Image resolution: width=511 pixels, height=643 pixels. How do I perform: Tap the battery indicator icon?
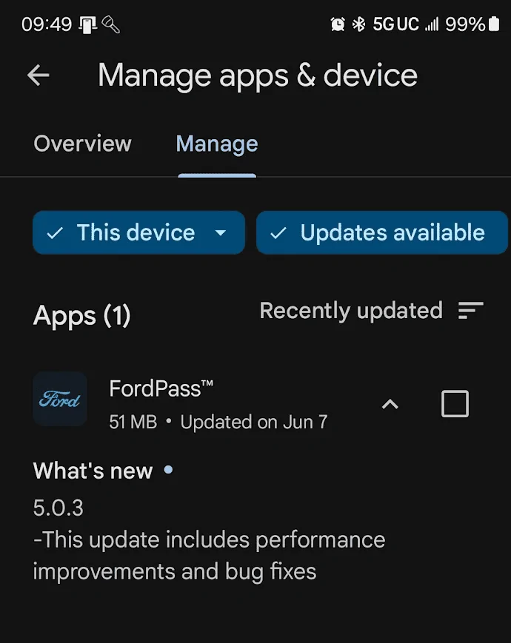pos(494,24)
